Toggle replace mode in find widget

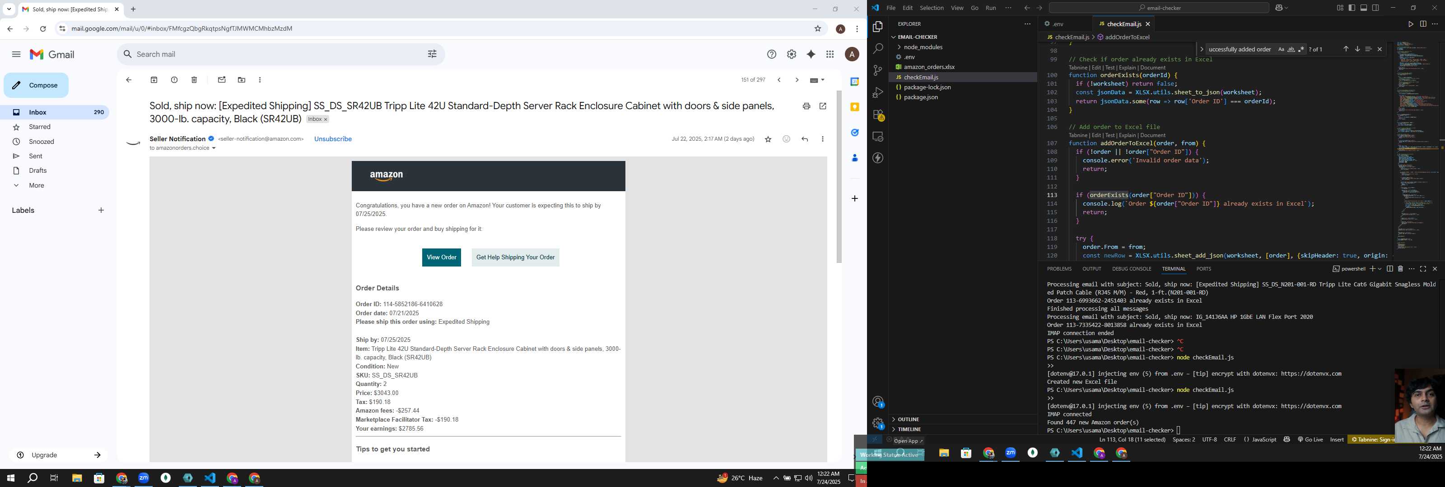point(1202,49)
